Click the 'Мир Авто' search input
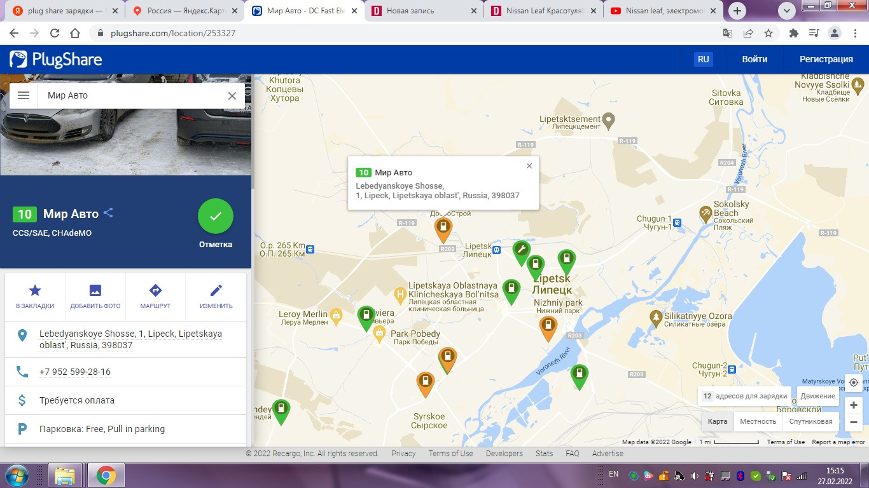Screen dimensions: 869x488 click(x=132, y=95)
